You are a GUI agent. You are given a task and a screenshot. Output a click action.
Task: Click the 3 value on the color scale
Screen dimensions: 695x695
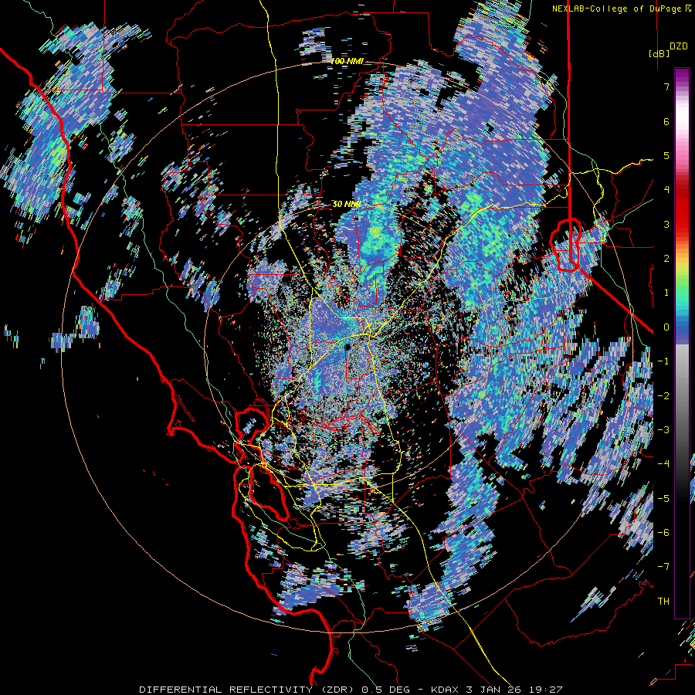tap(666, 224)
